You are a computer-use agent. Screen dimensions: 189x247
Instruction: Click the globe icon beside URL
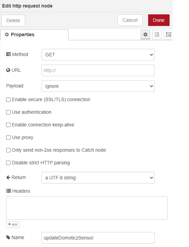8,70
